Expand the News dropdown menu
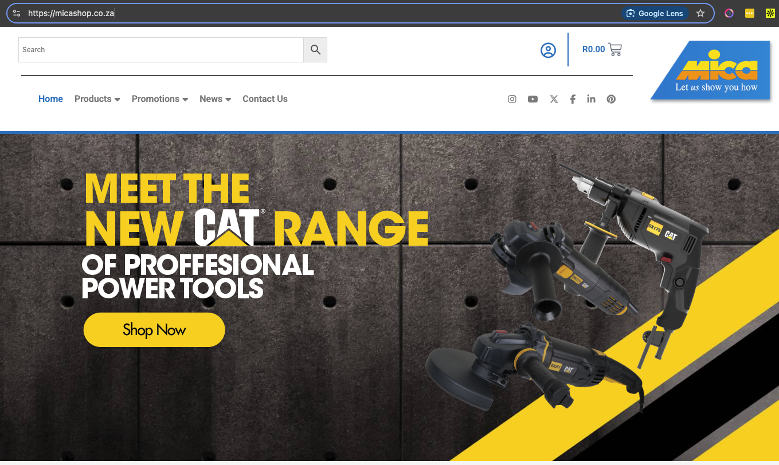Image resolution: width=779 pixels, height=465 pixels. (x=215, y=98)
